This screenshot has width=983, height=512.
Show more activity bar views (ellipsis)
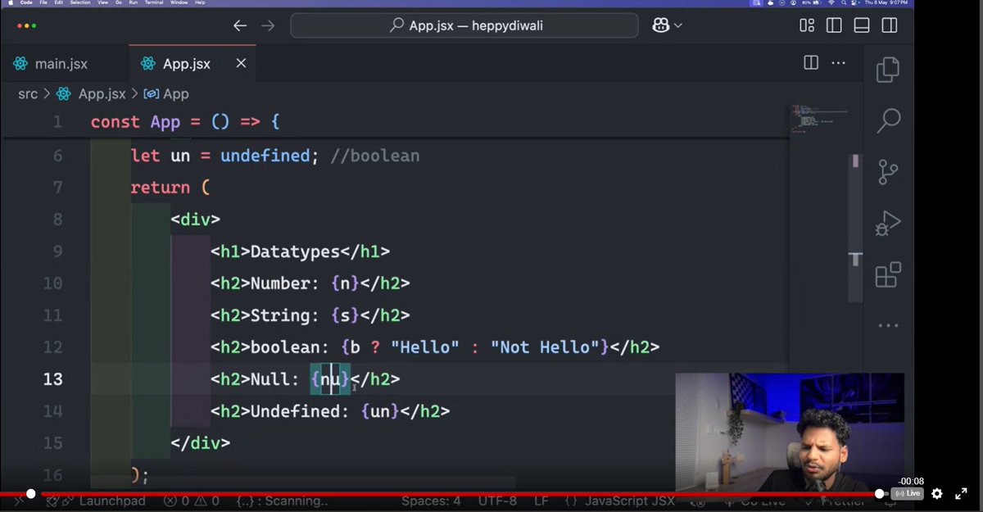pos(888,326)
